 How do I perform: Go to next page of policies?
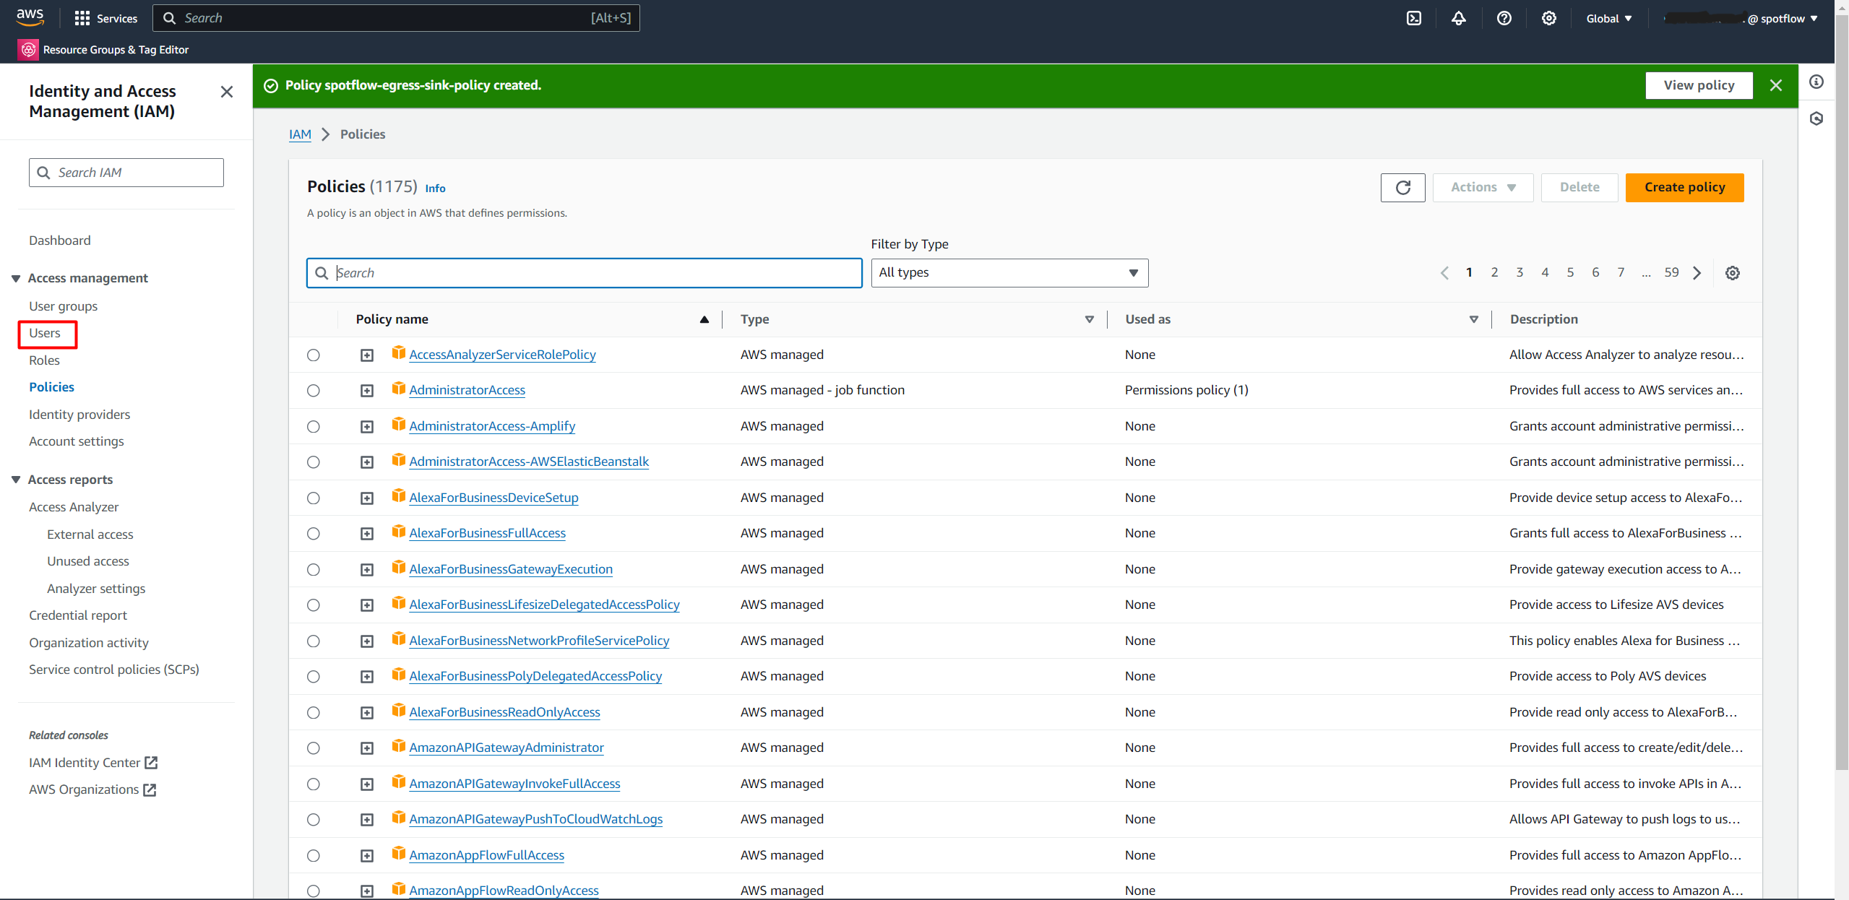(1697, 273)
